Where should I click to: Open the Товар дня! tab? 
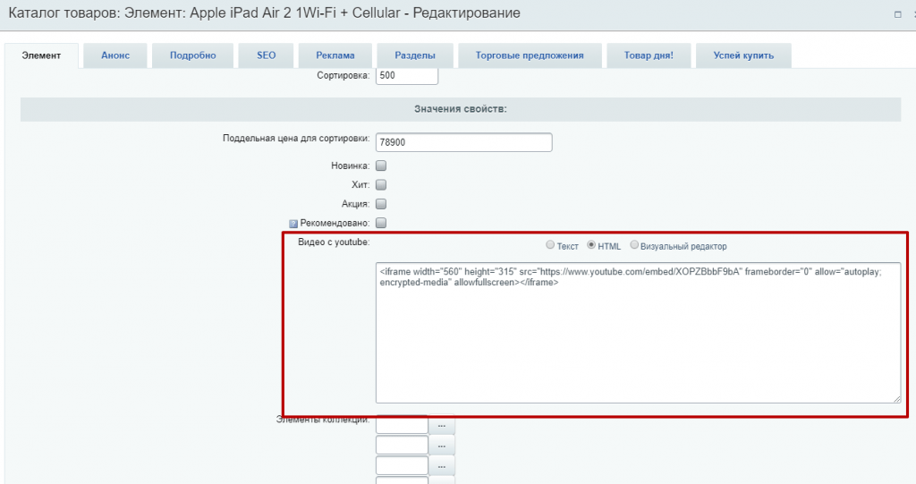coord(649,55)
